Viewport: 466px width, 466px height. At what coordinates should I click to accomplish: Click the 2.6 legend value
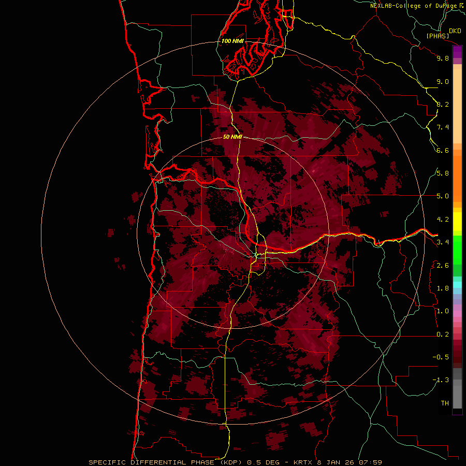pyautogui.click(x=443, y=266)
